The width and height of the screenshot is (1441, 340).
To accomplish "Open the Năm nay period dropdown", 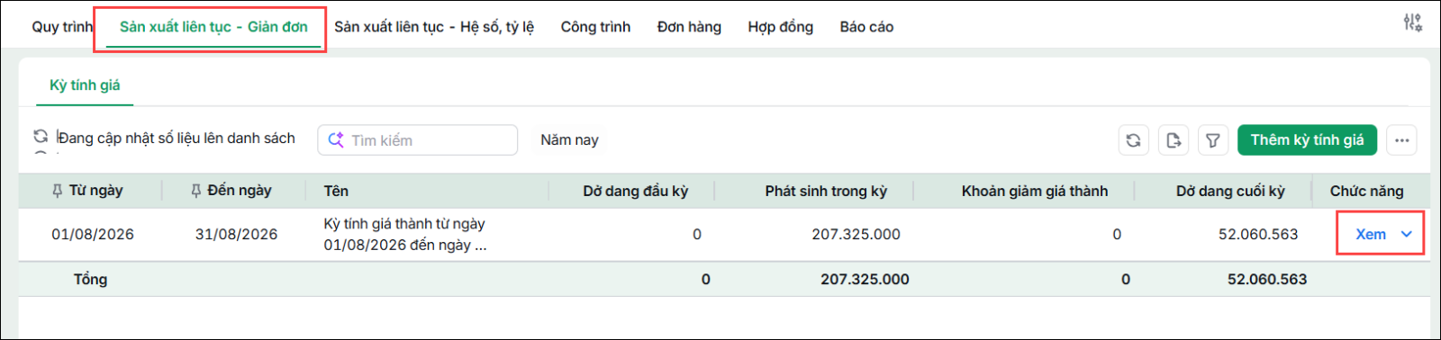I will [x=569, y=140].
